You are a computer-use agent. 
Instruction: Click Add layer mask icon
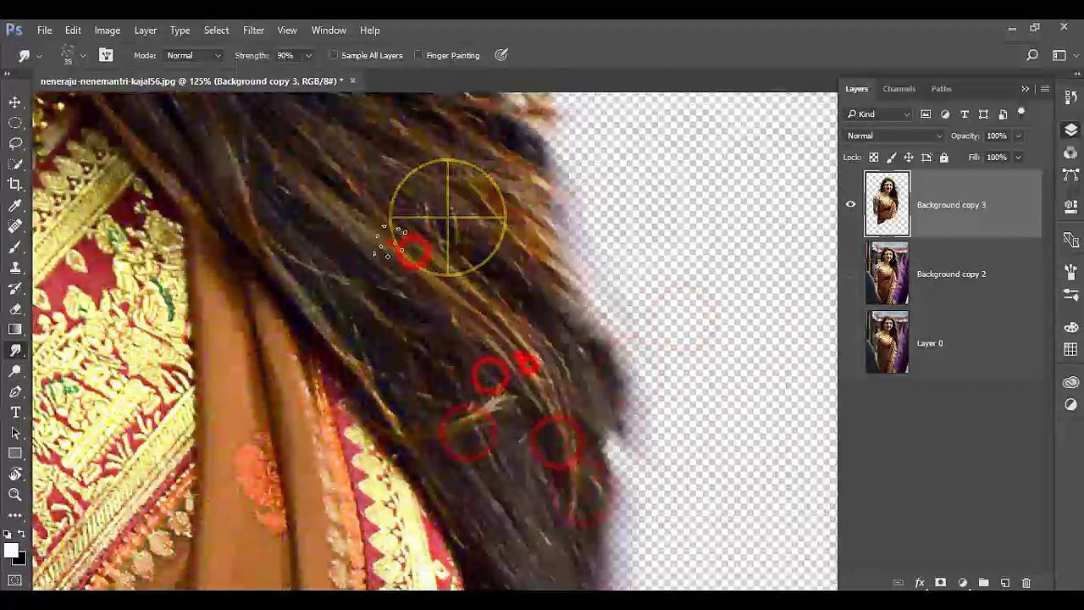click(x=940, y=583)
